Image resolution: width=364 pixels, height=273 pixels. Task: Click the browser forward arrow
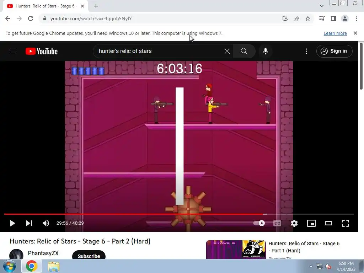(x=19, y=18)
